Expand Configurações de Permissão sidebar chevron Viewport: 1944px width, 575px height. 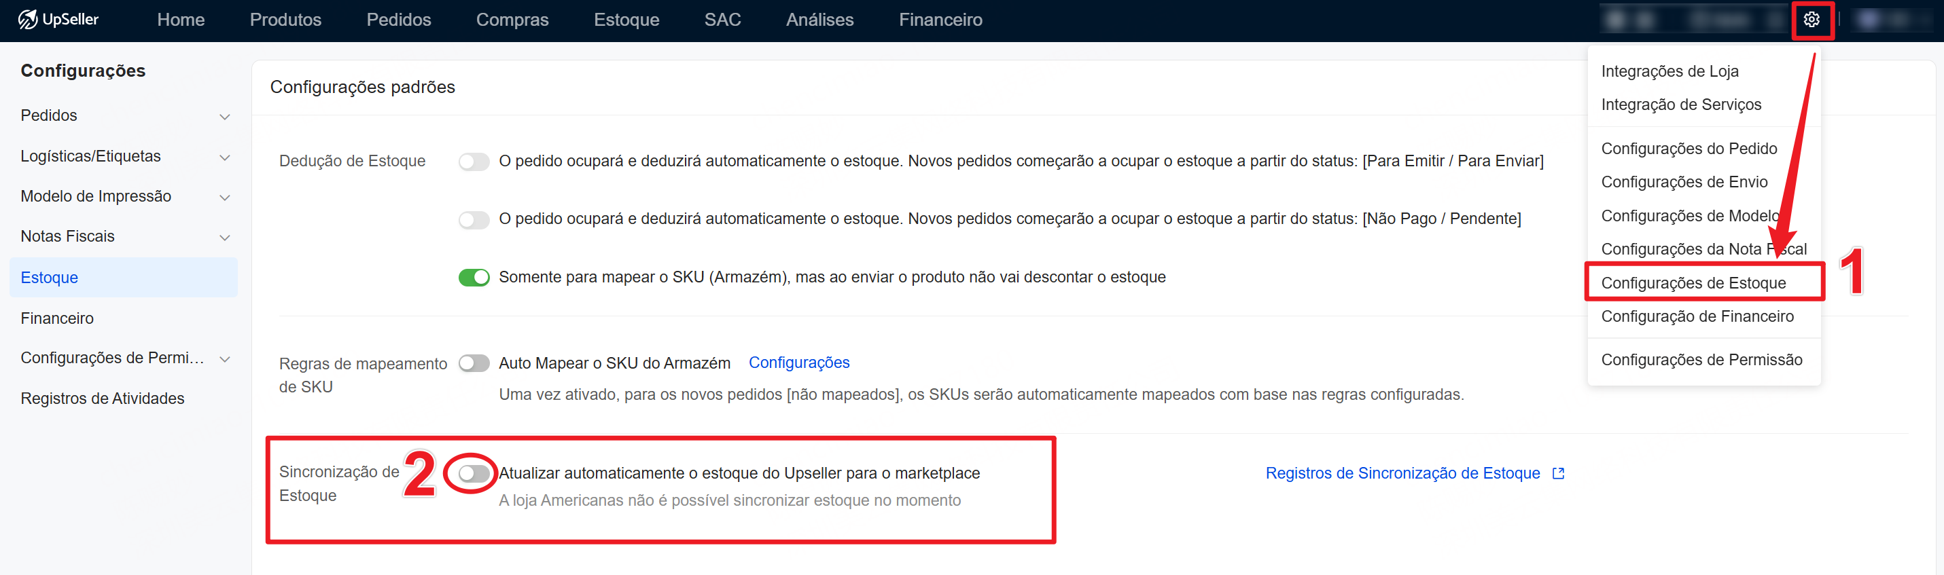pyautogui.click(x=224, y=358)
